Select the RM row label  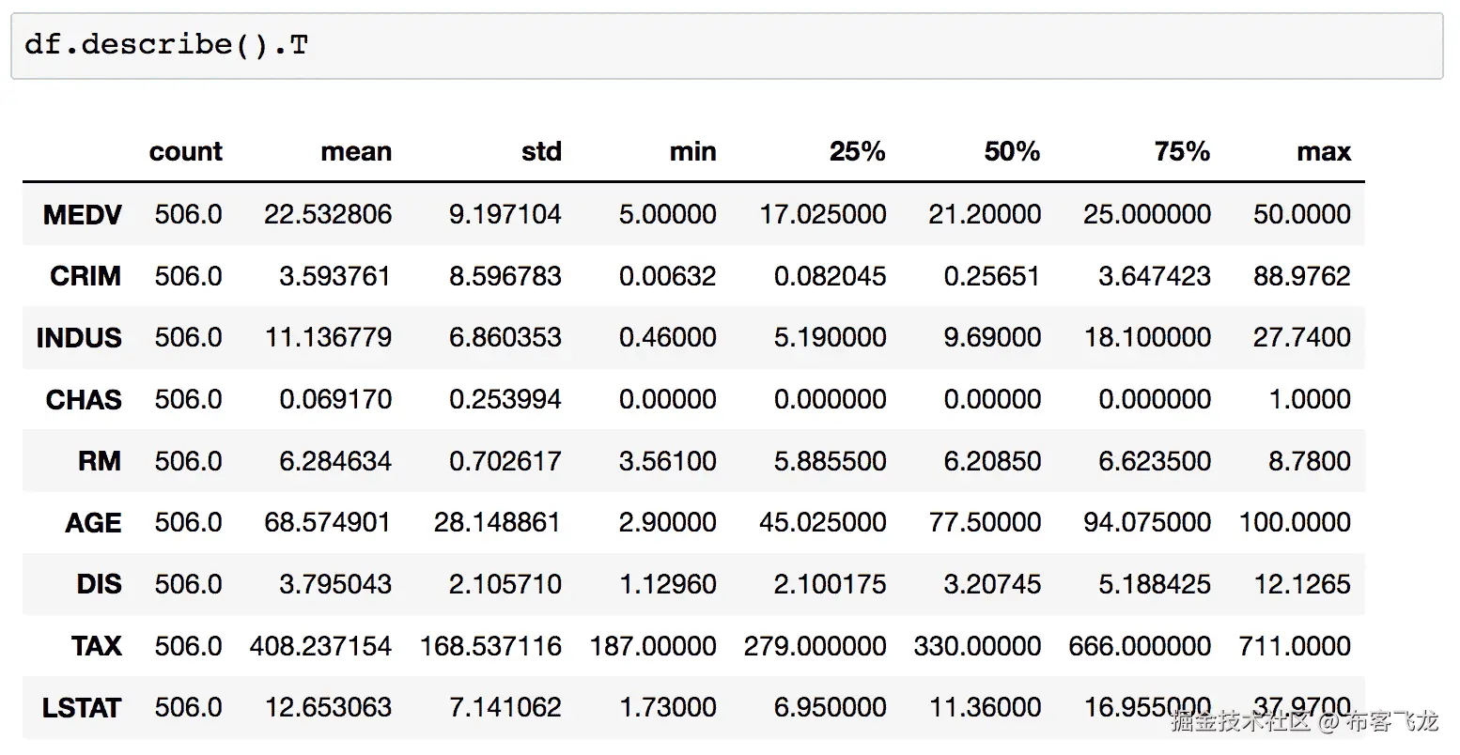pyautogui.click(x=101, y=461)
